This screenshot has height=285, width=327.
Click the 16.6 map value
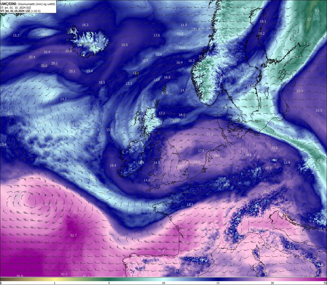(x=167, y=77)
